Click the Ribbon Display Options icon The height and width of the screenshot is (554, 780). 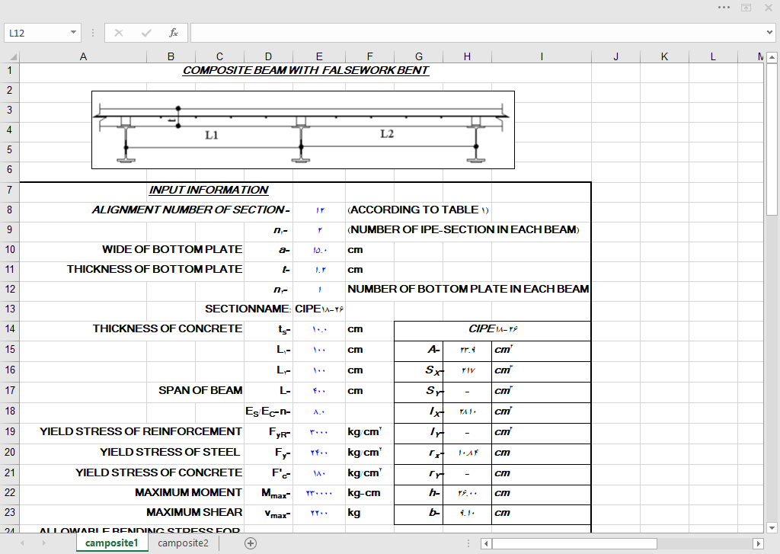[x=746, y=8]
